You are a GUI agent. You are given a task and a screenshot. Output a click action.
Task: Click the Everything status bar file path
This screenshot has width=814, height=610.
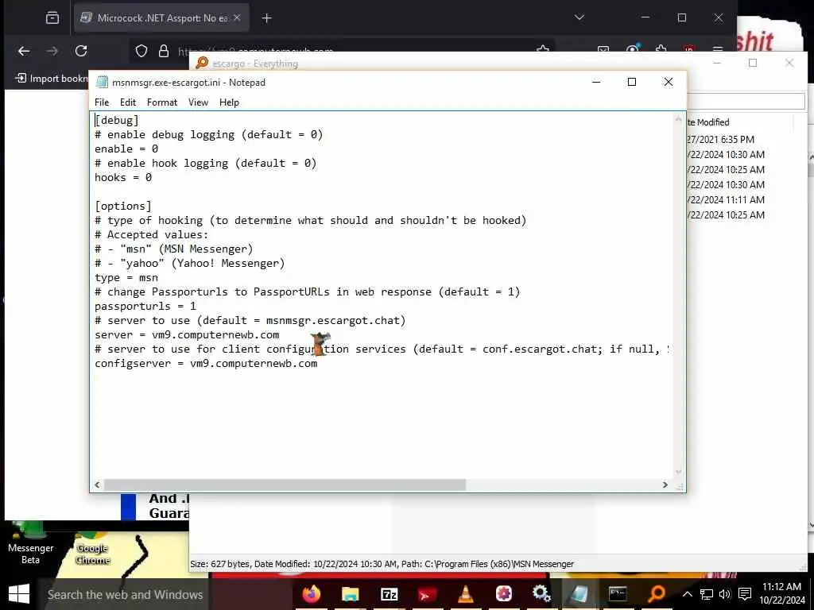499,565
